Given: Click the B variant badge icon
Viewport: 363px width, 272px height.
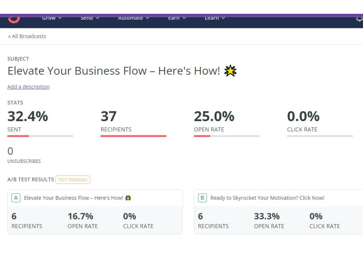Looking at the screenshot, I should click(x=202, y=198).
